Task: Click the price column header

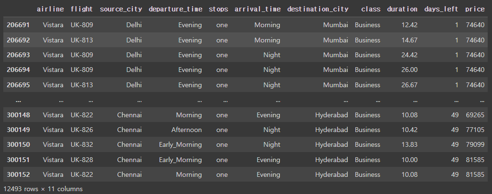Action: pyautogui.click(x=475, y=10)
